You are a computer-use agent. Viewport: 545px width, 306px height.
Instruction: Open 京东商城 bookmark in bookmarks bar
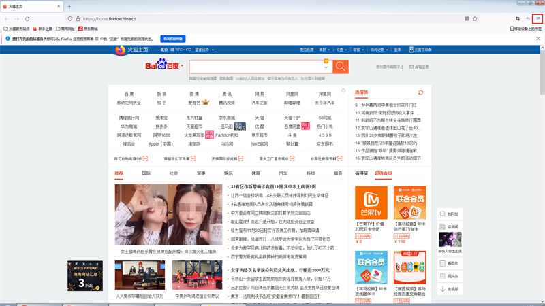pos(88,29)
